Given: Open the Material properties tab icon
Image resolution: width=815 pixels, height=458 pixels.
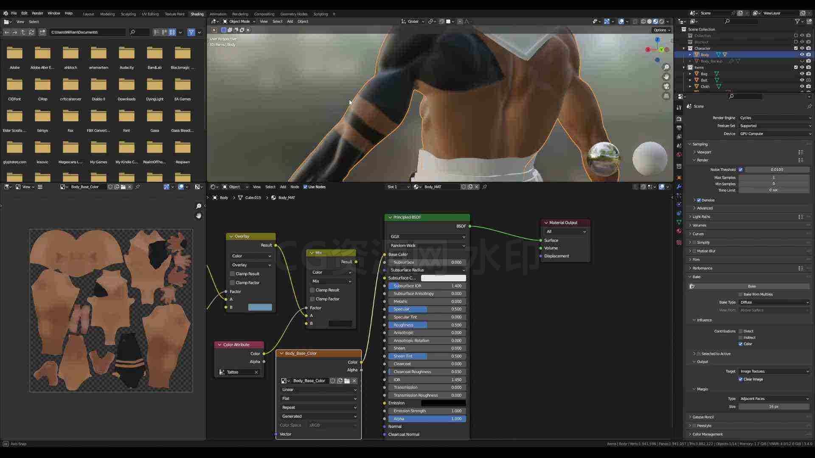Looking at the screenshot, I should tap(679, 231).
